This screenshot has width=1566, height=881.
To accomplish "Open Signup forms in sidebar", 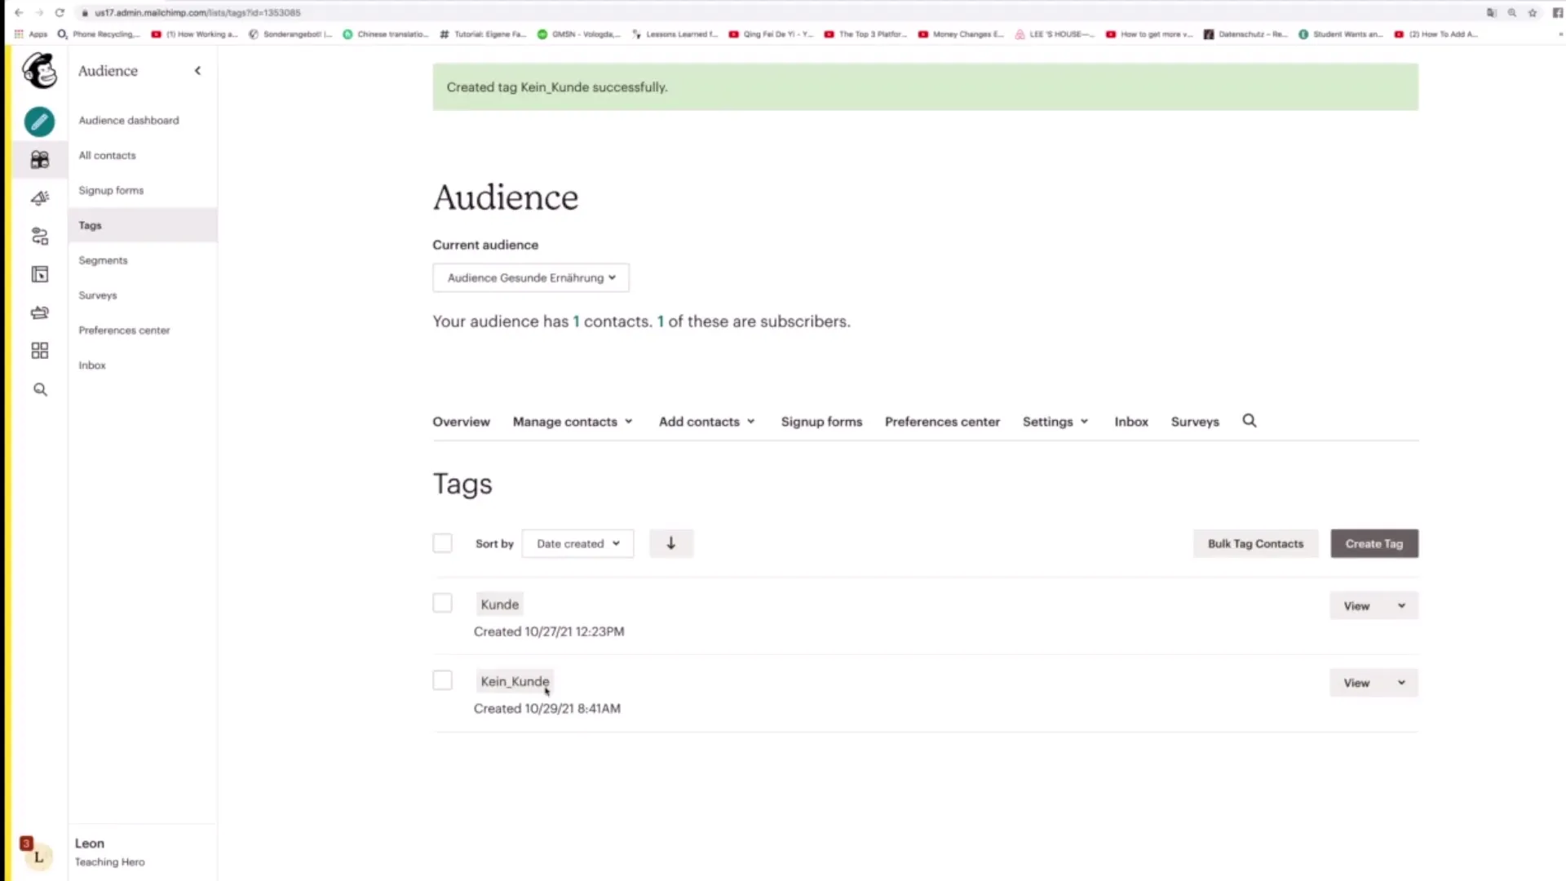I will tap(111, 190).
